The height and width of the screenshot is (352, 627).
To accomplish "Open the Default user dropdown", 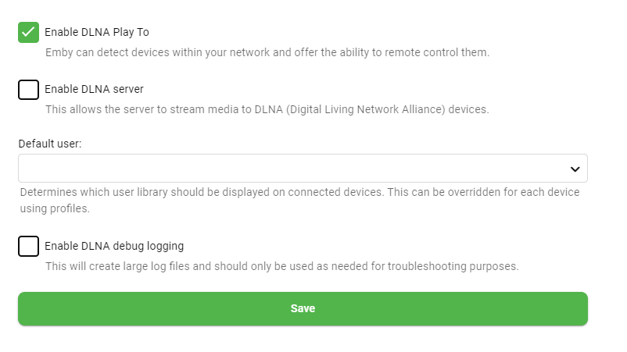I will (303, 169).
